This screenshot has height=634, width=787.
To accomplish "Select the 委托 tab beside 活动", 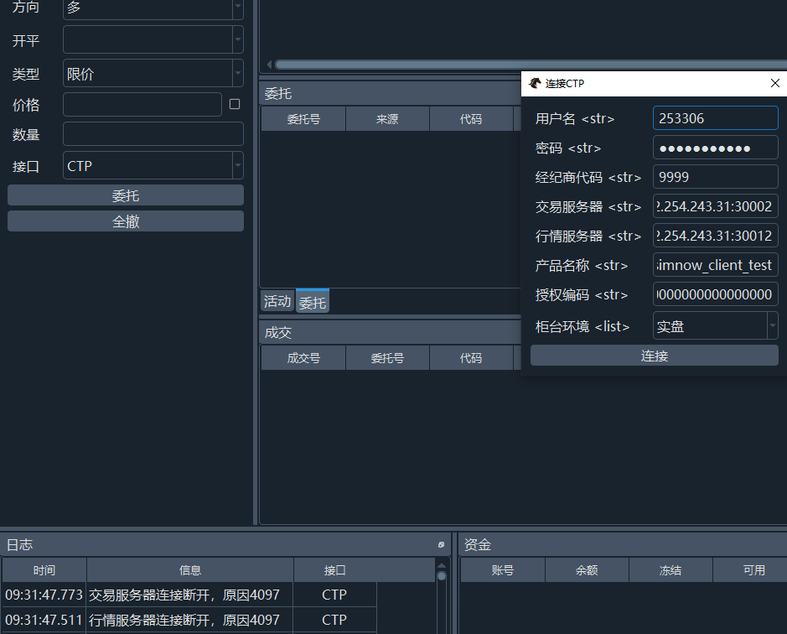I will pyautogui.click(x=313, y=302).
